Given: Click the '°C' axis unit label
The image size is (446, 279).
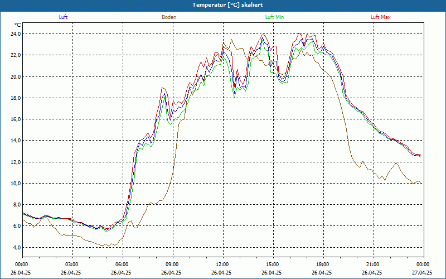Looking at the screenshot, I should coord(17,25).
